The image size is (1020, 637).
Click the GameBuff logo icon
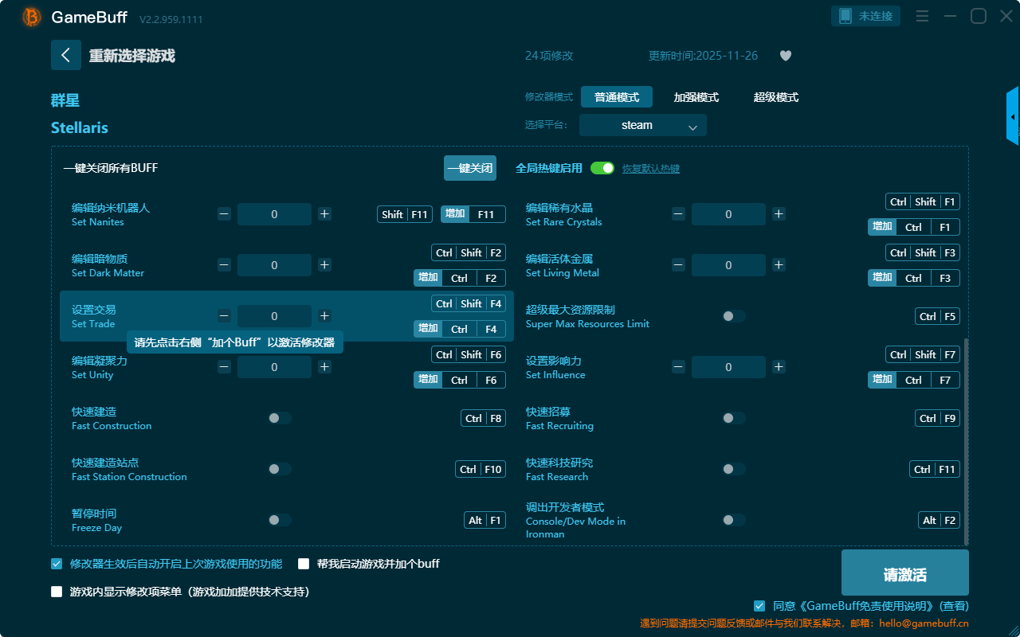pyautogui.click(x=32, y=17)
